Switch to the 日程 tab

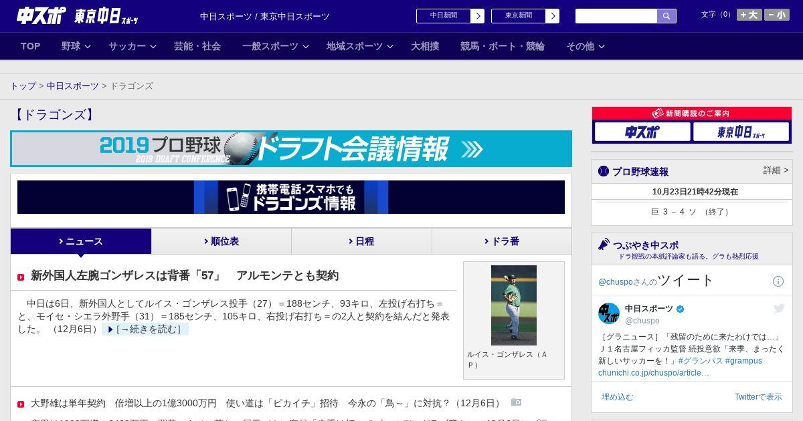tap(361, 241)
